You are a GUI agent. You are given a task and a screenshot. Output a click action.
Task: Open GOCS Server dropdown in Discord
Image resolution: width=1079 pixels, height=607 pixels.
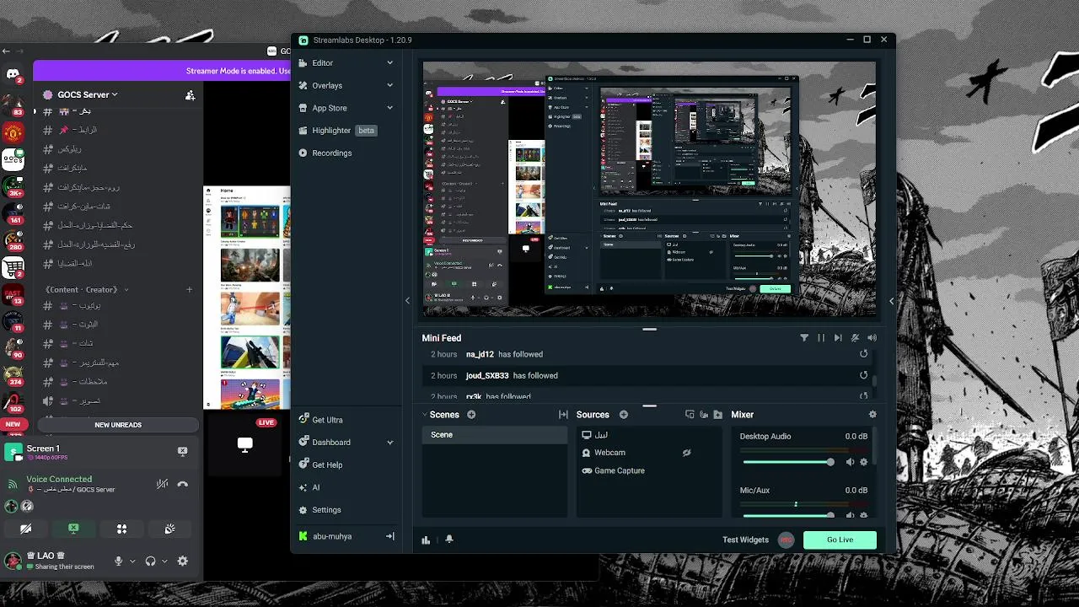[88, 94]
